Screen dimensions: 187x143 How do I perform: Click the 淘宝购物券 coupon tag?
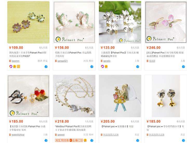click(x=62, y=140)
